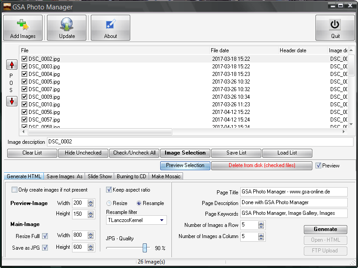Open the Resample filter dropdown
358x268 pixels.
tap(162, 220)
